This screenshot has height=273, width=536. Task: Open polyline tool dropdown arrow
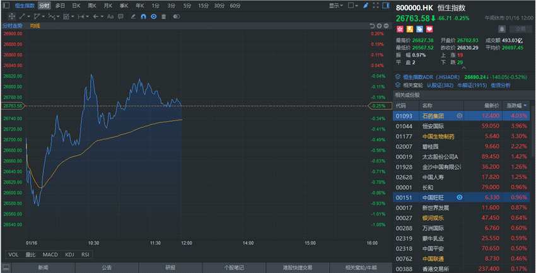58,17
